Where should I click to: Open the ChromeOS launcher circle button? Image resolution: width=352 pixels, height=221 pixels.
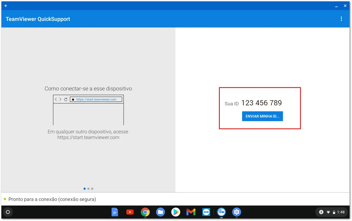pos(8,212)
